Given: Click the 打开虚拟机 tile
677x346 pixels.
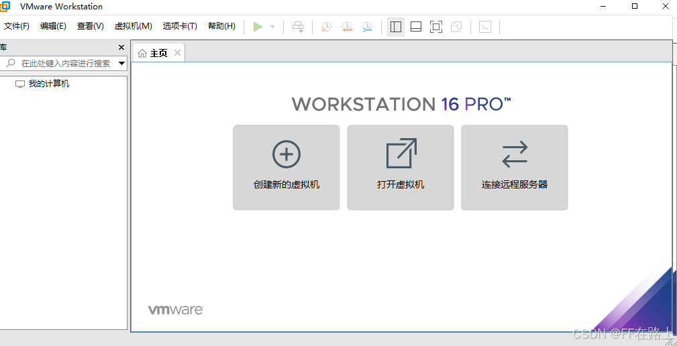Looking at the screenshot, I should pyautogui.click(x=401, y=168).
